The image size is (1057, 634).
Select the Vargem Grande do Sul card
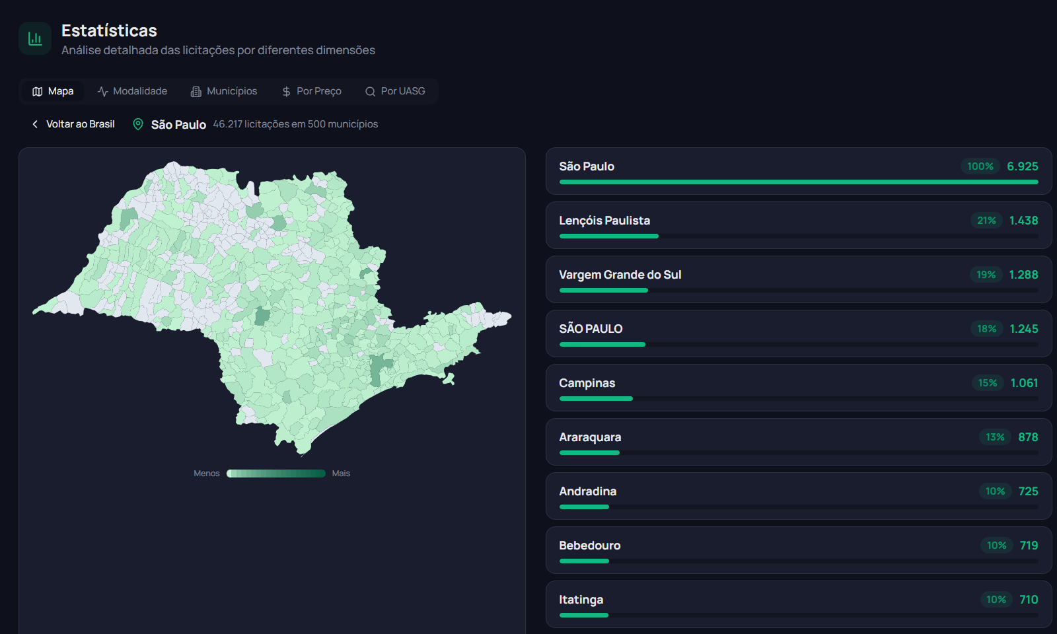tap(799, 279)
